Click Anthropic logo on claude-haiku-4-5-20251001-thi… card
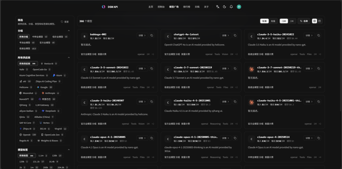The height and width of the screenshot is (169, 342). pos(251,102)
